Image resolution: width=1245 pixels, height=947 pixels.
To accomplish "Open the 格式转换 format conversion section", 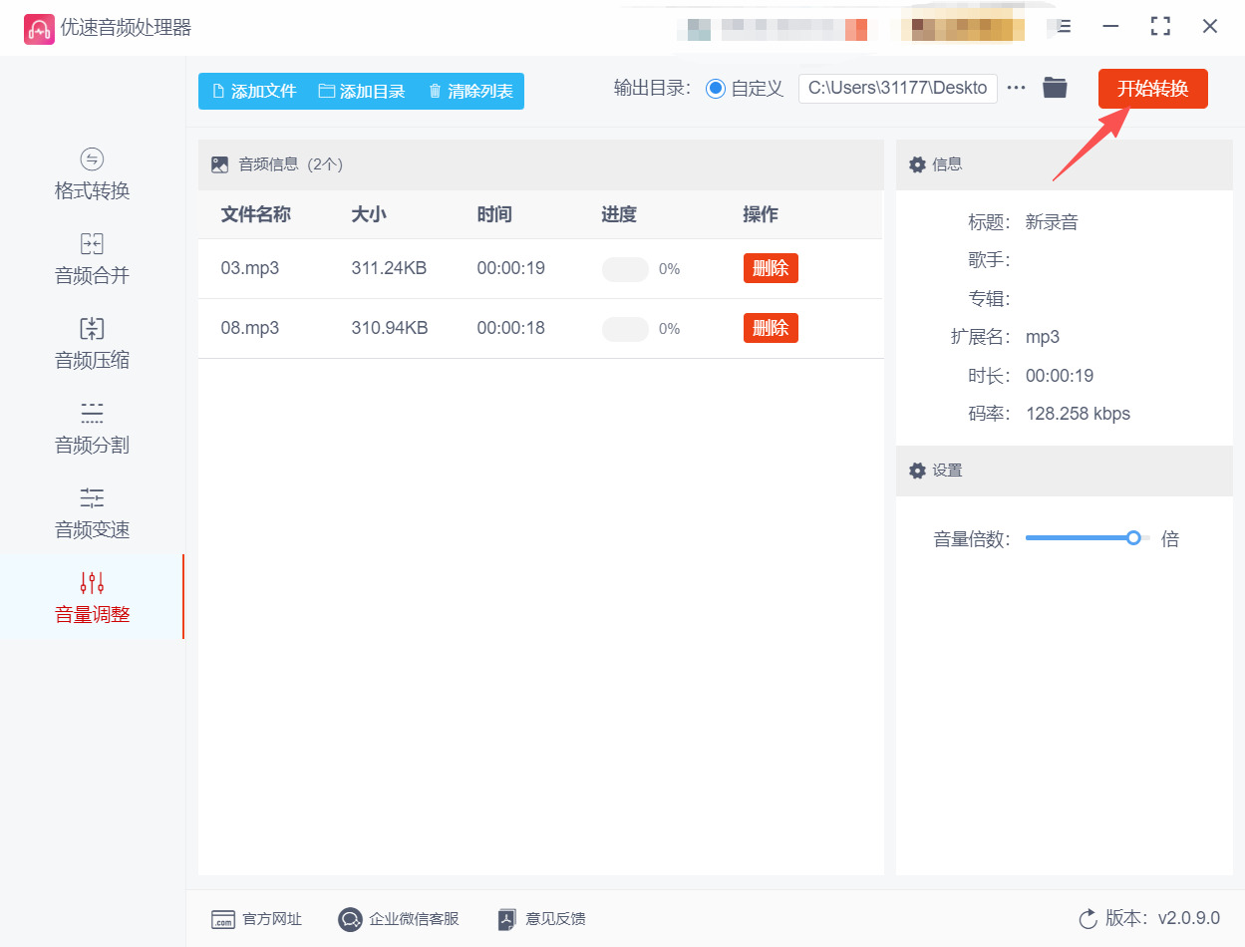I will [x=92, y=174].
